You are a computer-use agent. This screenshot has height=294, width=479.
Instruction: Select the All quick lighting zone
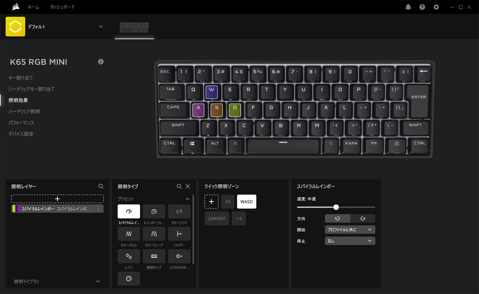pos(228,202)
